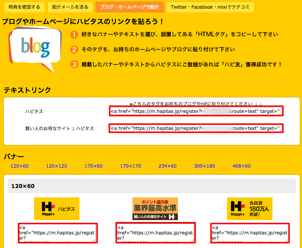302x248 pixels.
Task: Click the 業界最高水準 banner image
Action: click(x=155, y=209)
